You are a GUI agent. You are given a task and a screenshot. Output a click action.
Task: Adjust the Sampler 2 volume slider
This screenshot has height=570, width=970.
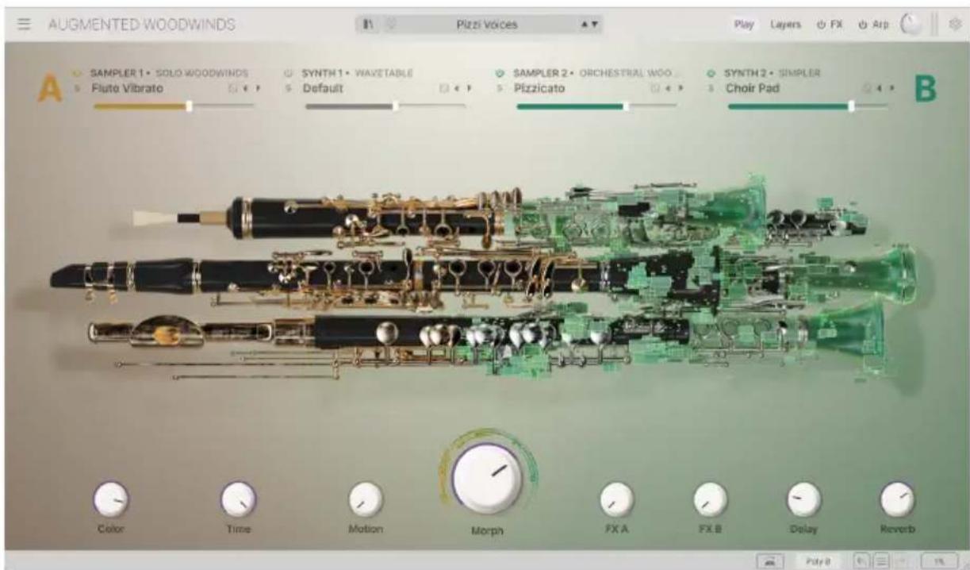(597, 106)
